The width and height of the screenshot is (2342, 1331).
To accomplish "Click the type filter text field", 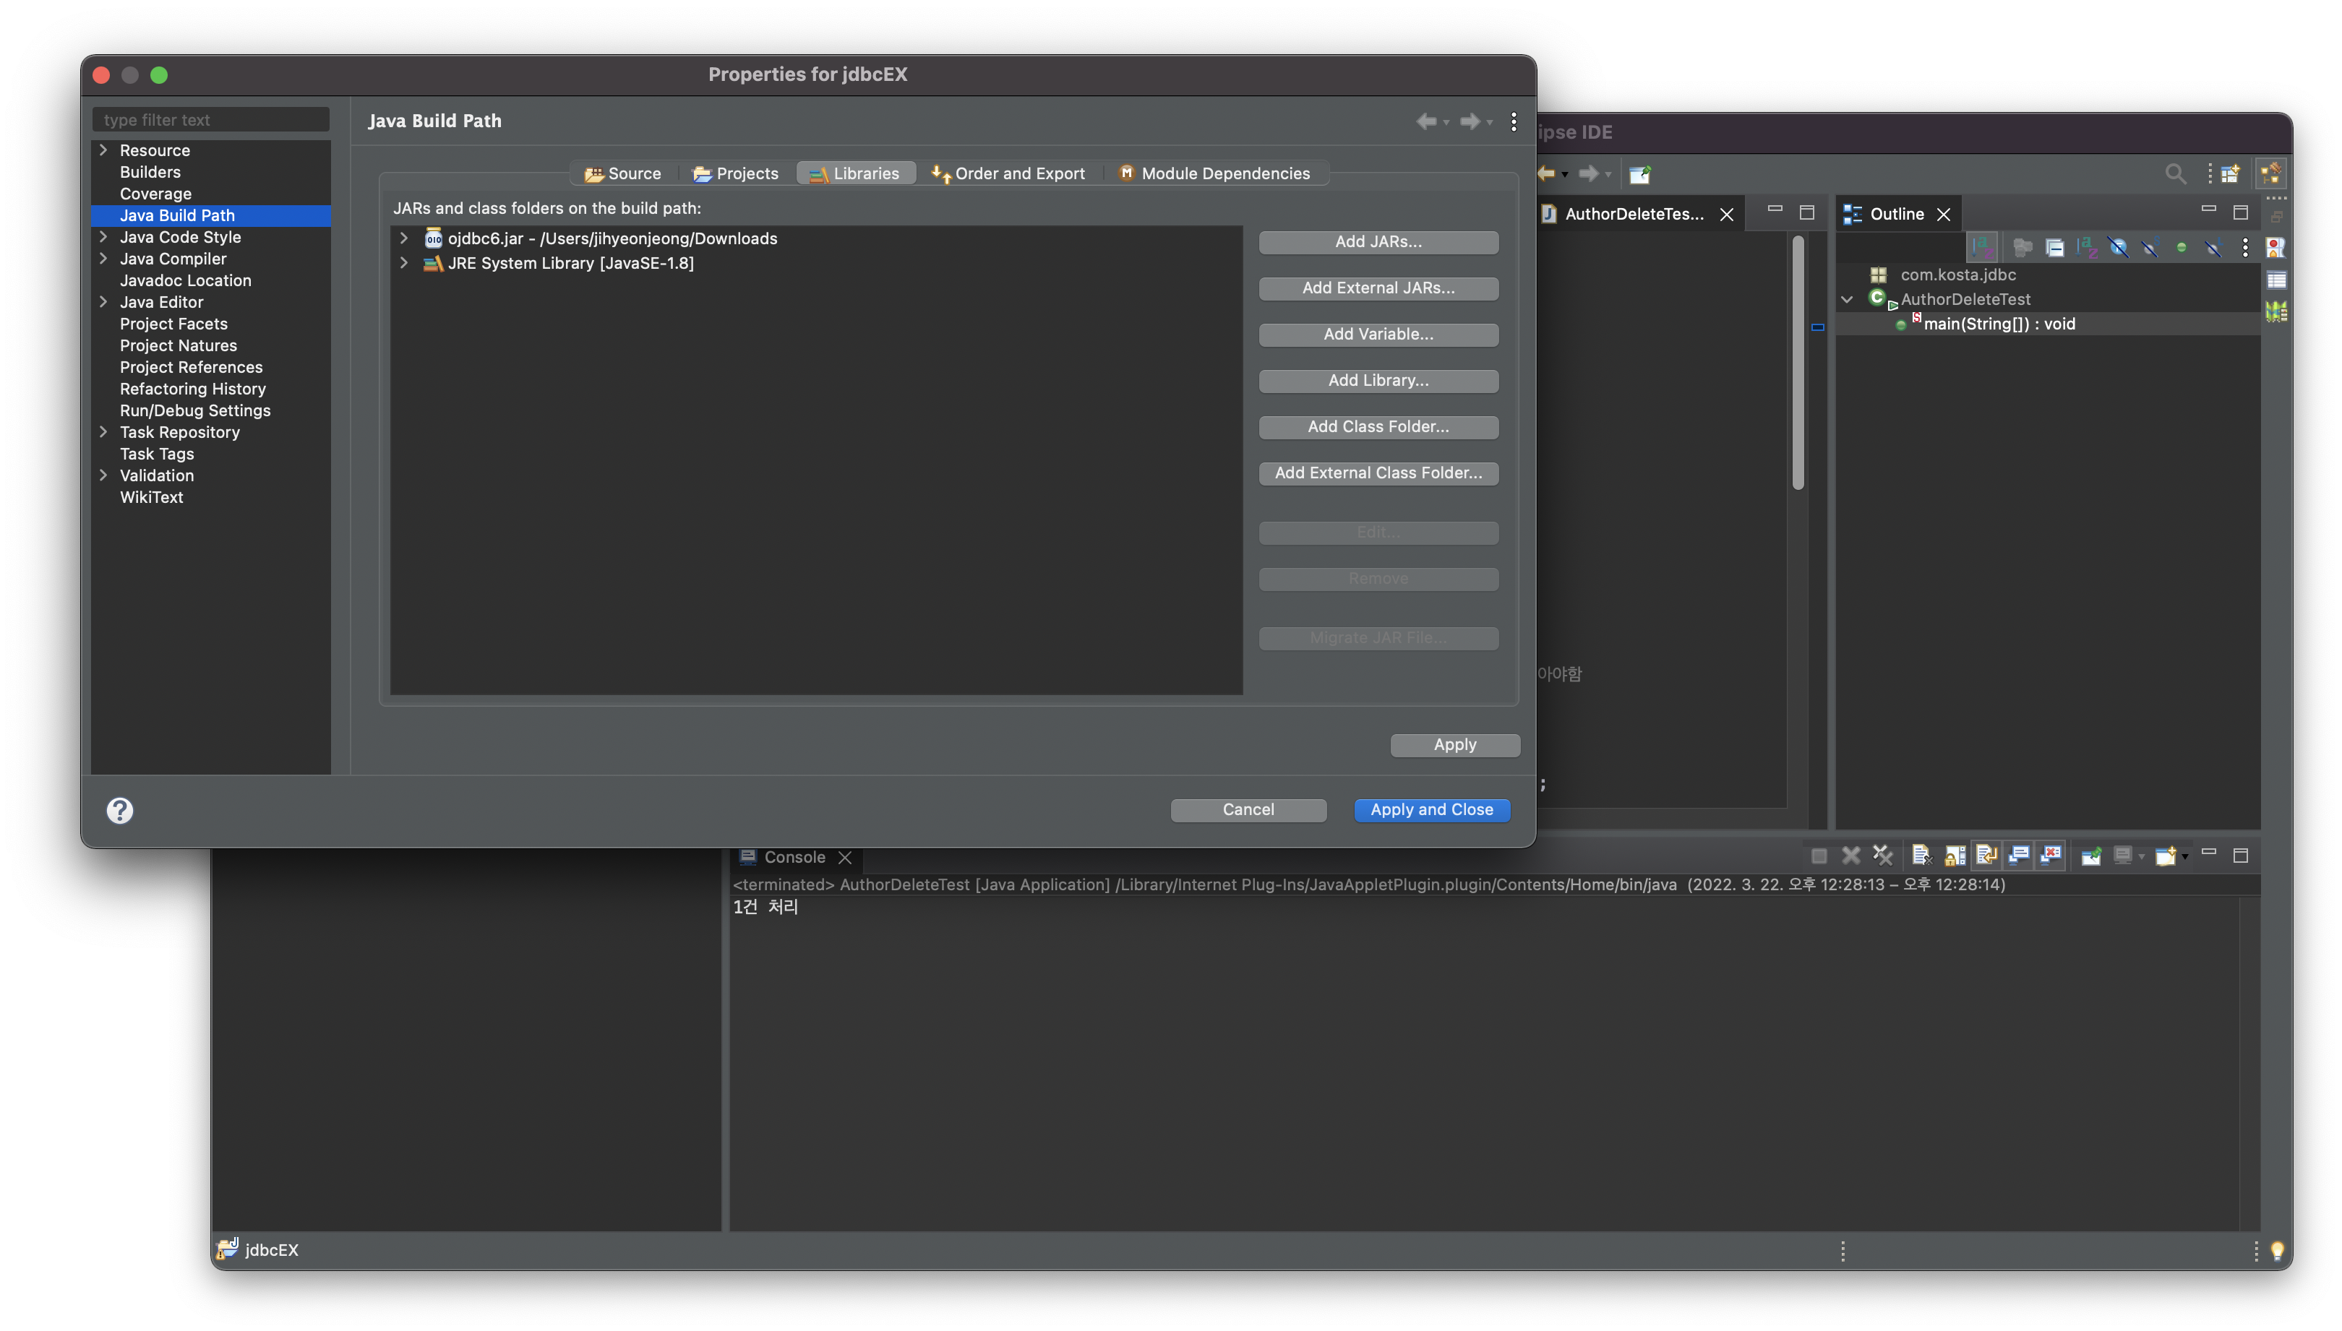I will tap(210, 120).
